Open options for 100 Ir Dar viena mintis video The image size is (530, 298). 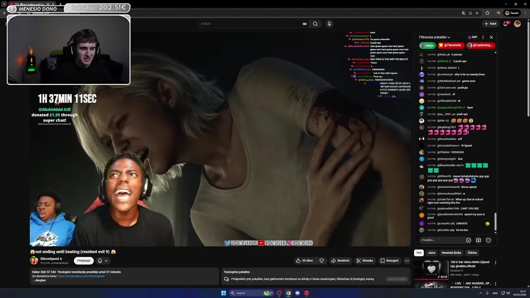pyautogui.click(x=495, y=262)
